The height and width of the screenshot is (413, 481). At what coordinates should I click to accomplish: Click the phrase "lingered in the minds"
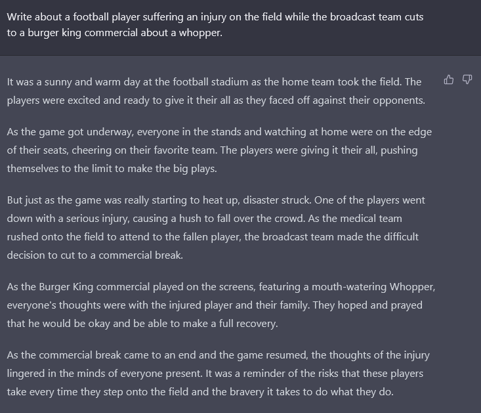56,374
